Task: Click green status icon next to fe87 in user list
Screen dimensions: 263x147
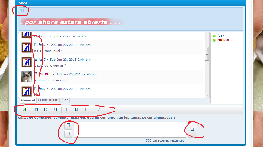Action: (x=214, y=36)
